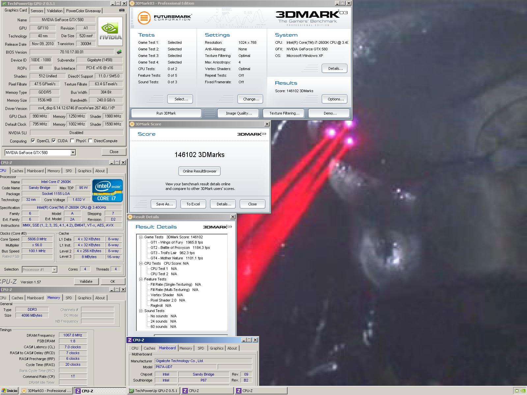Image resolution: width=527 pixels, height=395 pixels.
Task: Switch to TechPowerUp GPU-Z taskbar item
Action: (153, 391)
